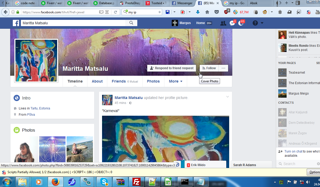
Task: Click the Facebook logo icon
Action: [x=16, y=23]
